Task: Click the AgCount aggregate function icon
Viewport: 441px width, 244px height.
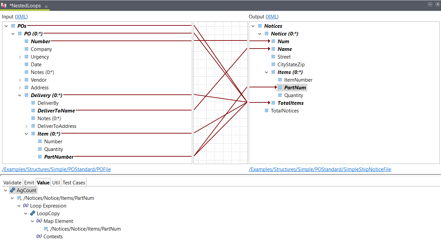Action: point(13,190)
